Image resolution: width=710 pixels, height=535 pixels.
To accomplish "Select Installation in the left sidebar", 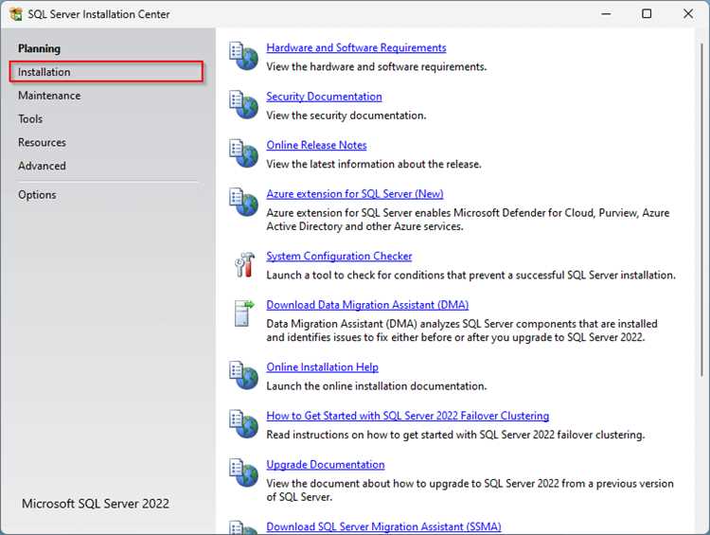I will tap(106, 72).
